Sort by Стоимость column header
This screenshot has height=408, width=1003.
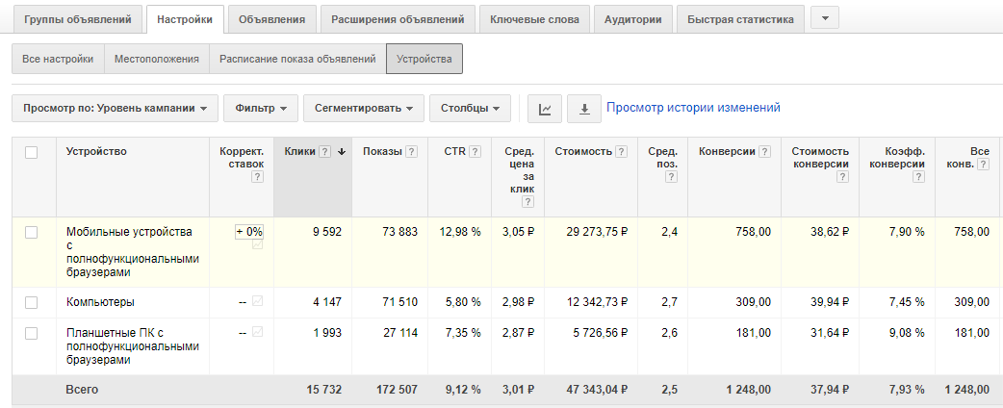tap(583, 152)
